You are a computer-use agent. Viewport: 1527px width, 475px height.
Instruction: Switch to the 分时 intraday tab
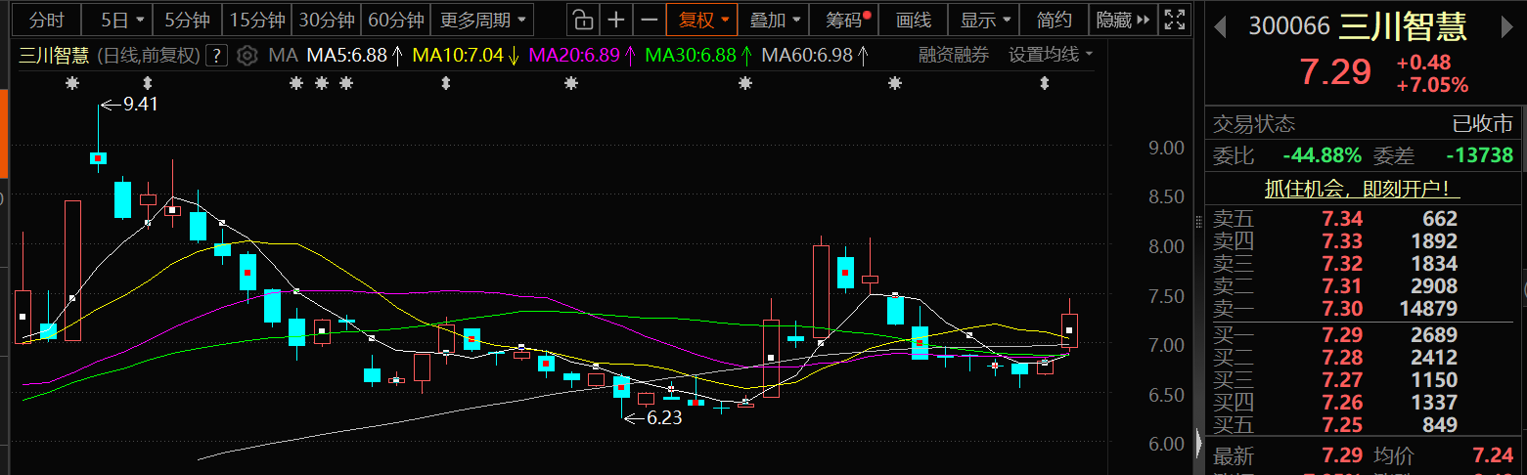click(x=46, y=20)
